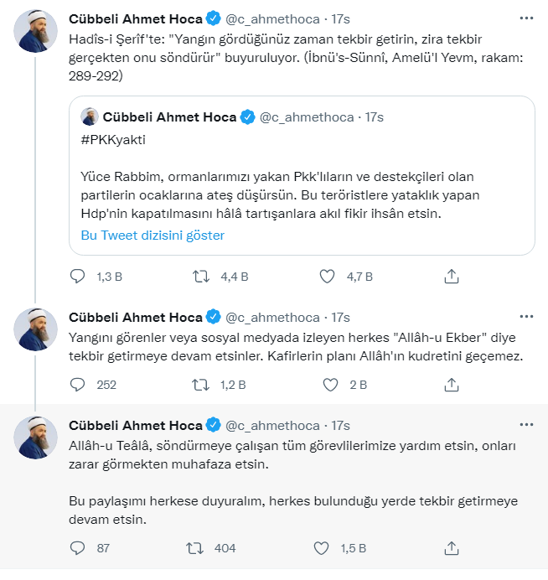
Task: Like the first tweet with 4,7 B likes
Action: coord(328,276)
